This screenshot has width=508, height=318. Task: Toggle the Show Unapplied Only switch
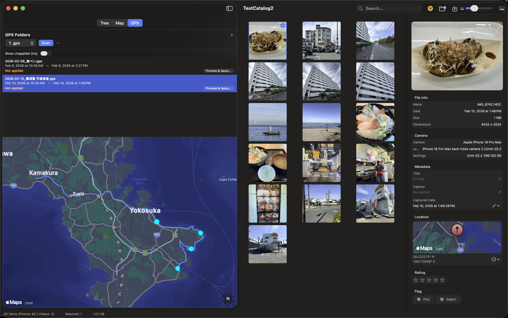[45, 53]
